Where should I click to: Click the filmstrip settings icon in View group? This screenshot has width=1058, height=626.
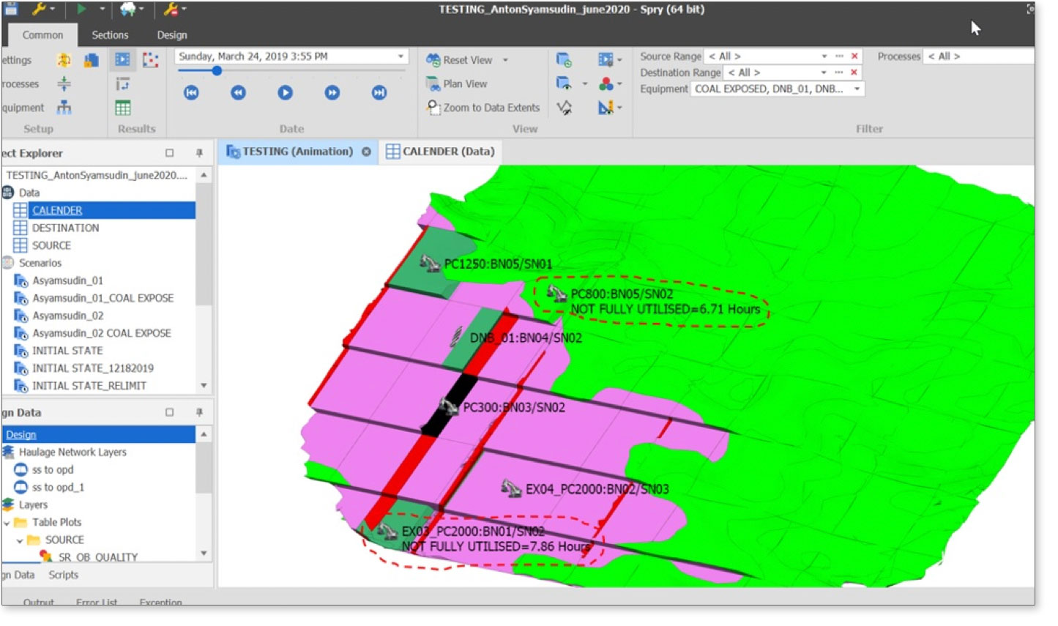coord(606,60)
